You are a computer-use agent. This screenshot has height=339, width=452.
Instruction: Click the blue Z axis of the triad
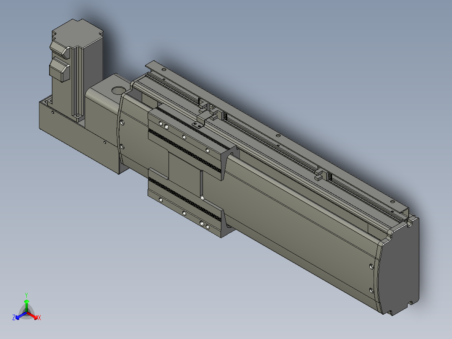pos(19,316)
